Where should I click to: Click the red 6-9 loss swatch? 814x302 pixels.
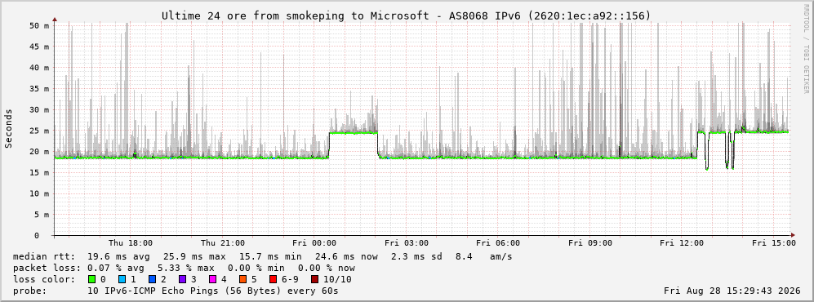272,279
